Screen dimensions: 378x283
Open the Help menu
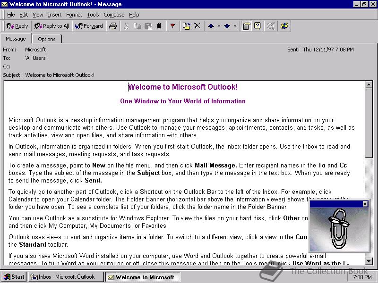tap(134, 15)
